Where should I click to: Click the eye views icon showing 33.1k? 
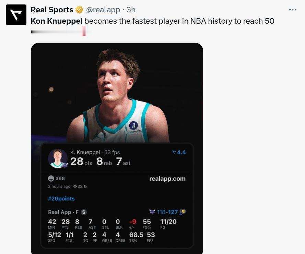click(75, 186)
